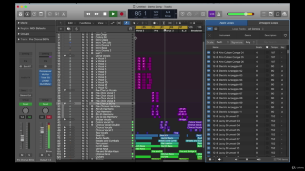This screenshot has height=171, width=305.
Task: Mute Pre Chorus BGVs channel strip M button
Action: tap(22, 155)
